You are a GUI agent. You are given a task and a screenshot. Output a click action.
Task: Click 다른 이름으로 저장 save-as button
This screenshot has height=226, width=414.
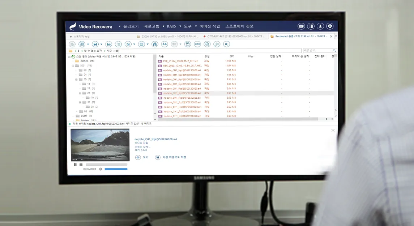[171, 157]
